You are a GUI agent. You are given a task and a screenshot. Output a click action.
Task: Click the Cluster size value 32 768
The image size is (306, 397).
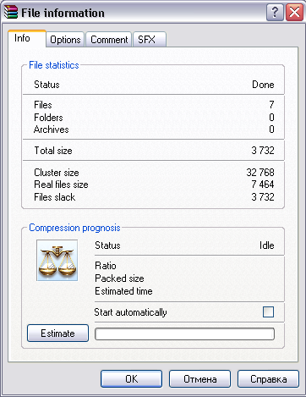[260, 173]
